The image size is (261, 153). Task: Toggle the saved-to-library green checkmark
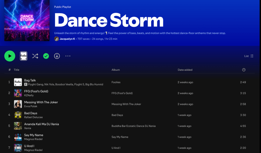pos(46,56)
